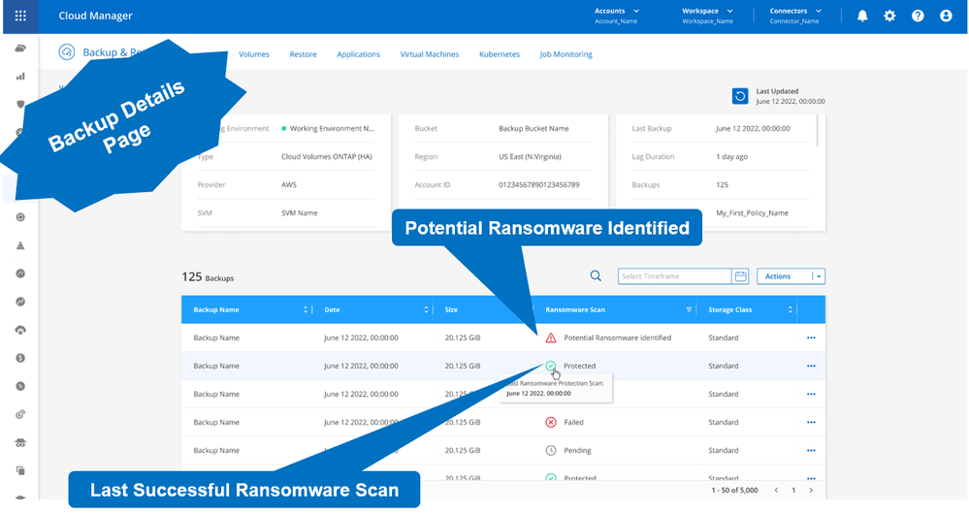Open the Actions dropdown button

[790, 276]
